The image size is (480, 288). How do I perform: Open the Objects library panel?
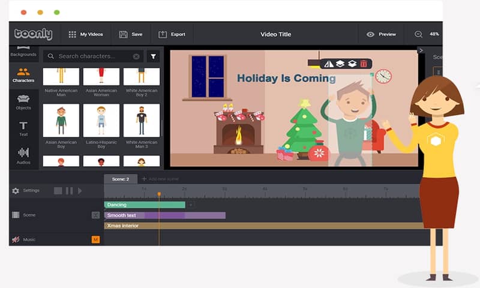coord(23,102)
